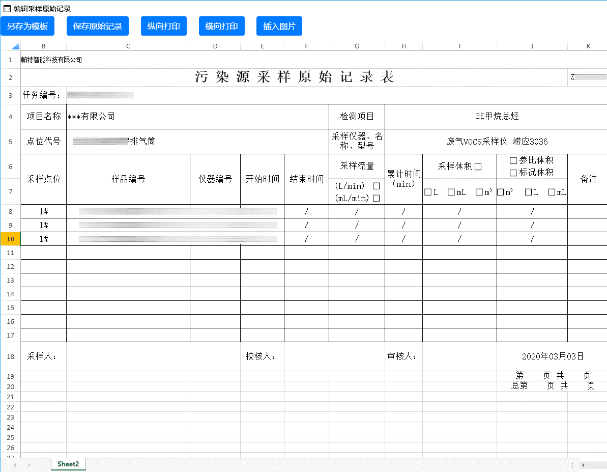607x472 pixels.
Task: Click the 审核人 cell
Action: (x=404, y=356)
